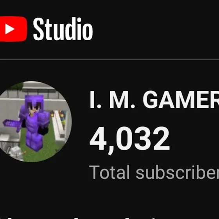Click the white play triangle inside logo

click(10, 29)
